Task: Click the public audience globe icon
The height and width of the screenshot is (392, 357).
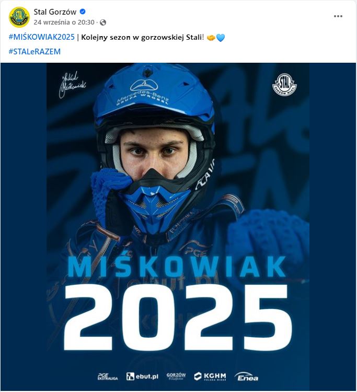Action: pyautogui.click(x=103, y=22)
